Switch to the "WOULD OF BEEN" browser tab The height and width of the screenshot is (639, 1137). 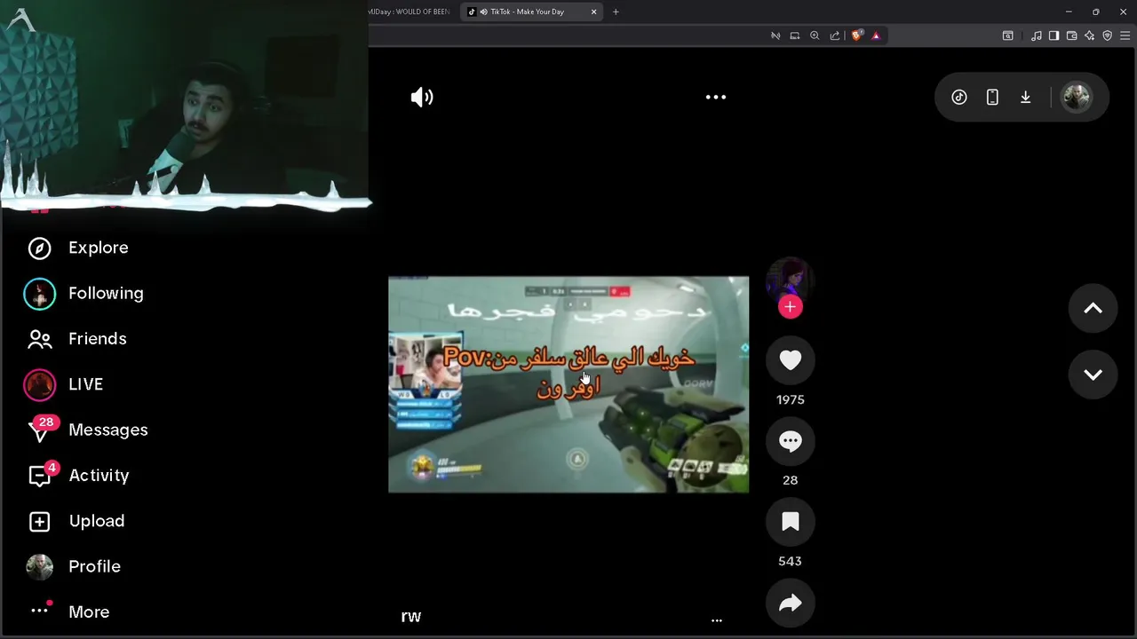pos(409,12)
